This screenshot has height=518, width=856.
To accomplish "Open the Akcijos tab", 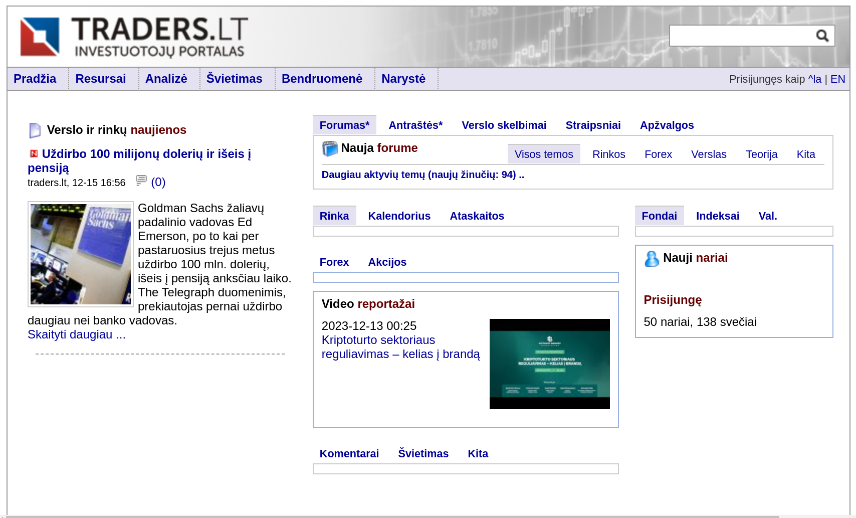I will point(387,262).
